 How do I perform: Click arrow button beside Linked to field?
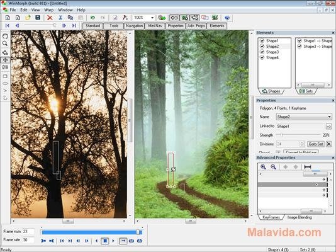pos(328,127)
